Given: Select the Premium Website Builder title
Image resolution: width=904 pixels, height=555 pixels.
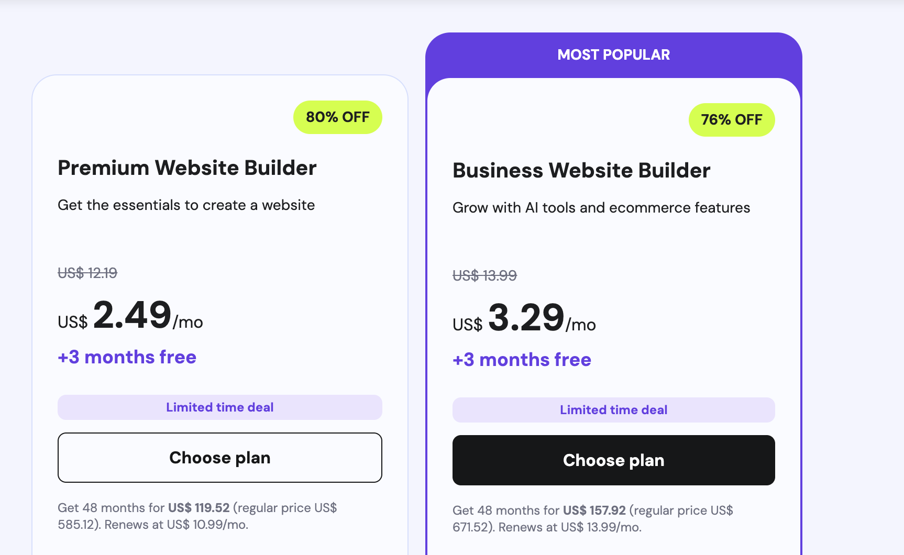Looking at the screenshot, I should point(186,168).
